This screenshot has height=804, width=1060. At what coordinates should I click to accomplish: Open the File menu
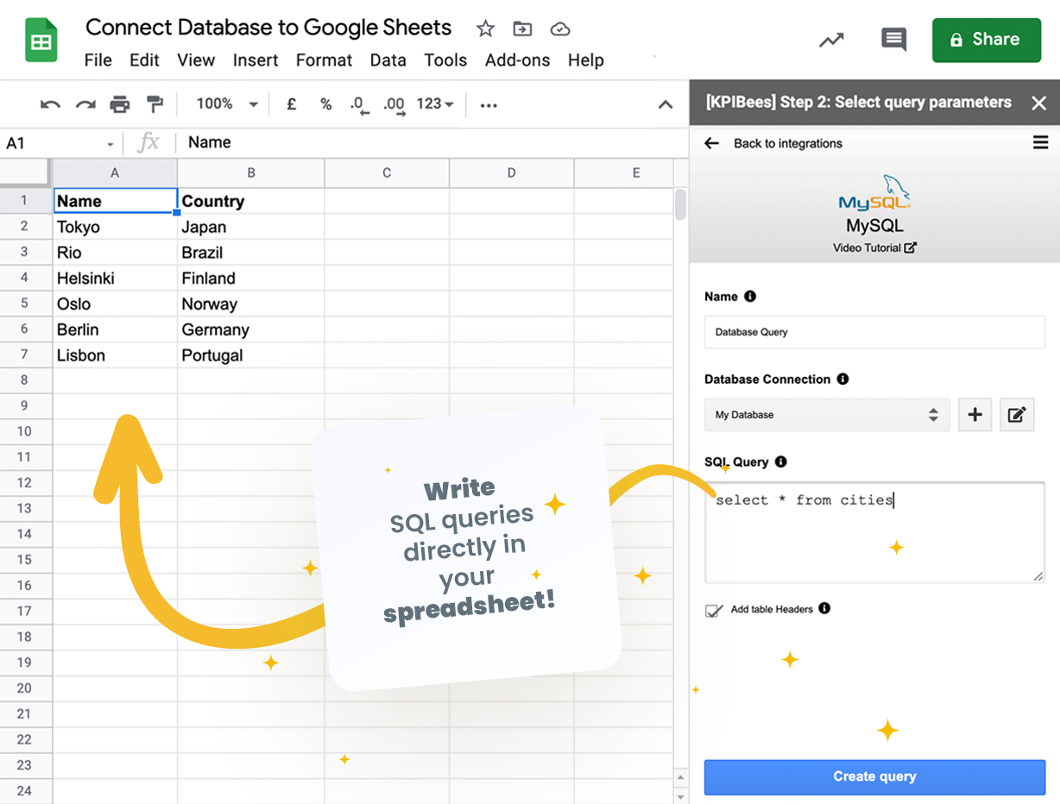(98, 60)
